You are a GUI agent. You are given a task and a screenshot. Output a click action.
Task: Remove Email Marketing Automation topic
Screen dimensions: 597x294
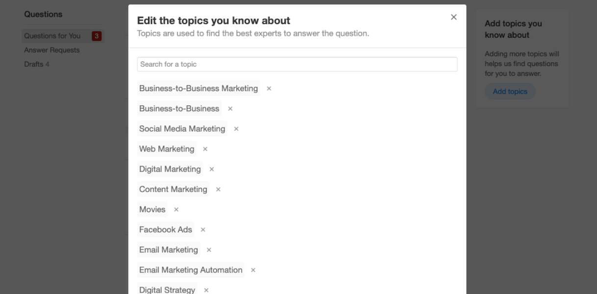point(253,270)
